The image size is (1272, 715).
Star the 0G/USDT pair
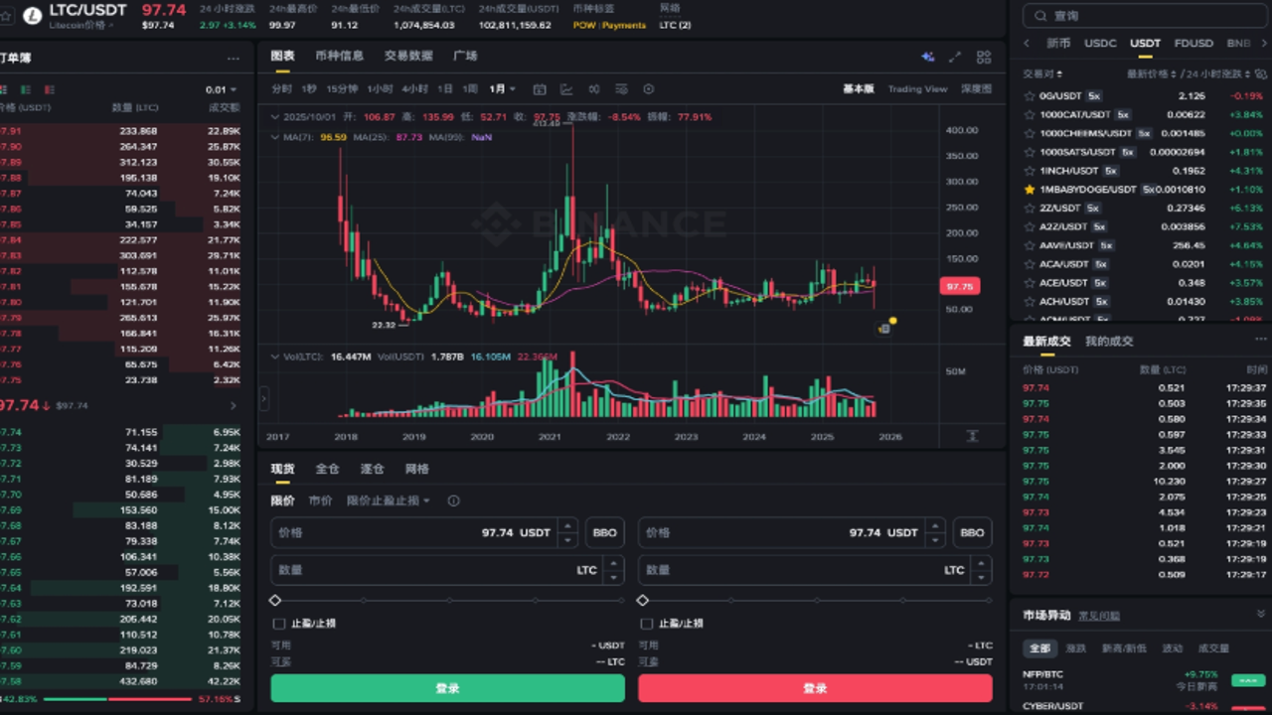pyautogui.click(x=1030, y=96)
